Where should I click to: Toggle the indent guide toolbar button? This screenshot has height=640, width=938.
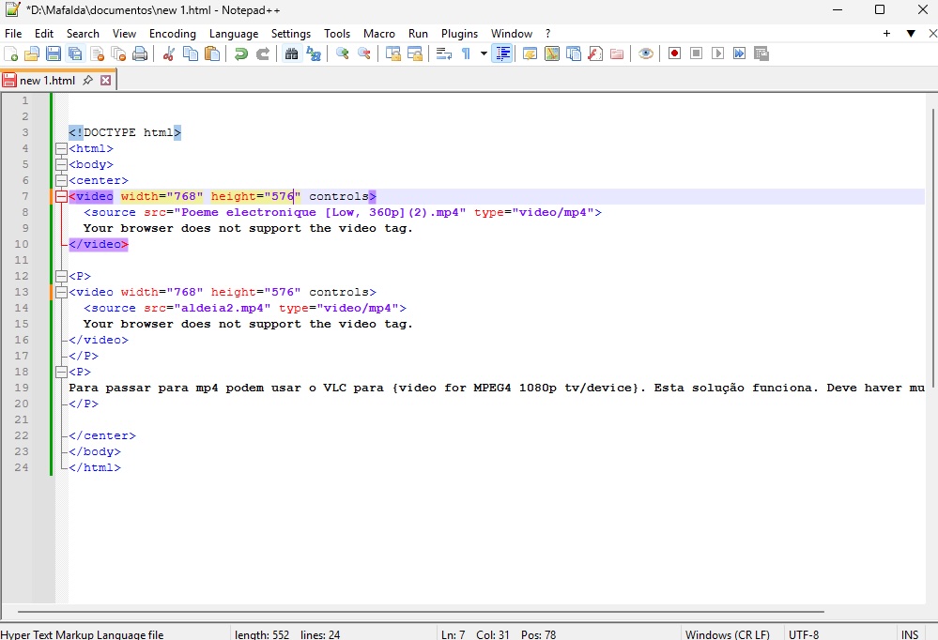[x=502, y=53]
